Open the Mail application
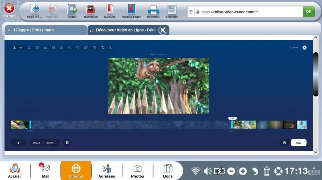 tap(46, 171)
